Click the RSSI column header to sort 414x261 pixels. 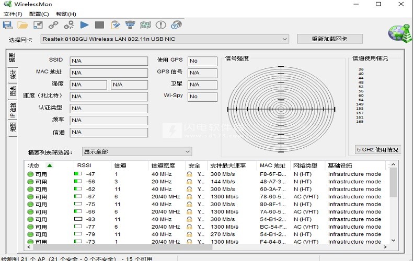click(x=84, y=165)
